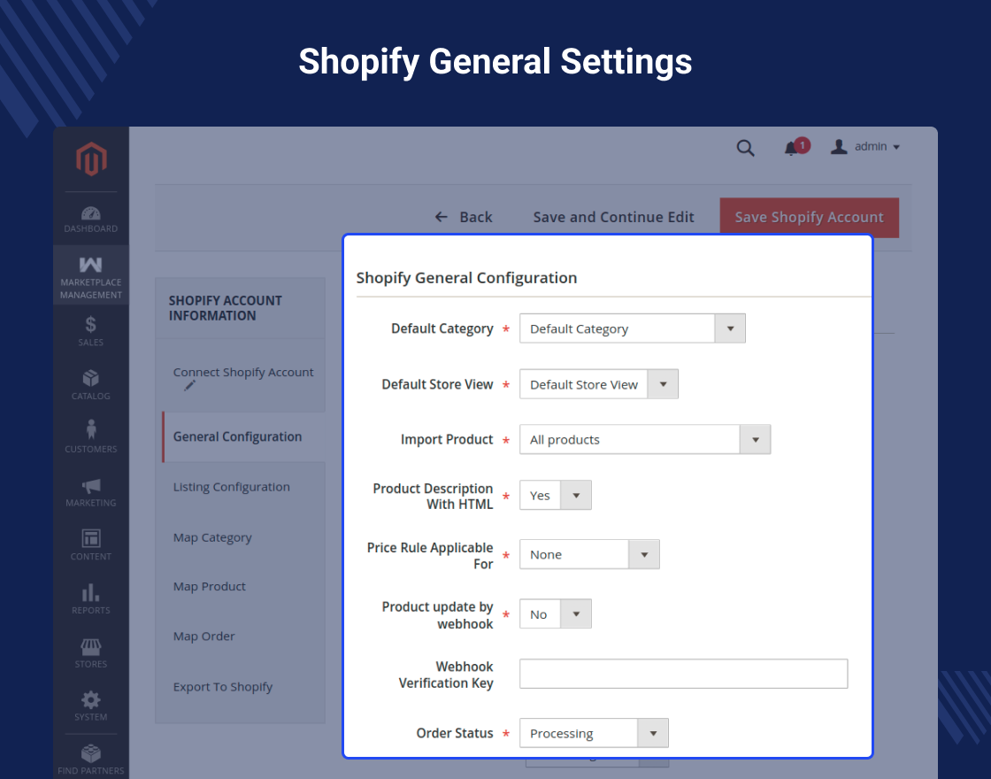Click the SHOPIFY ACCOUNT INFORMATION heading
991x779 pixels.
(226, 308)
